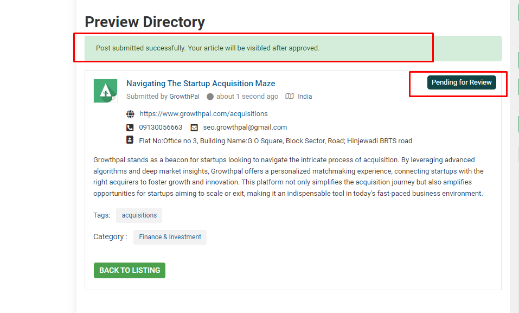Click the Tags: label

coord(101,215)
